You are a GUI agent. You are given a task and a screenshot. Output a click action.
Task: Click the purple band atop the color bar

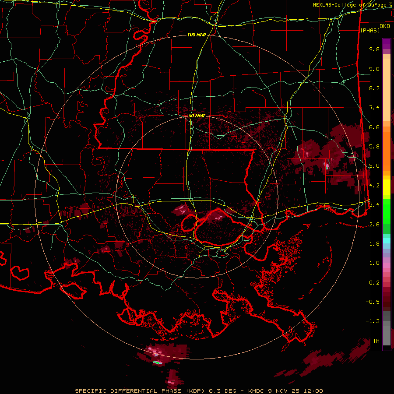click(x=387, y=44)
